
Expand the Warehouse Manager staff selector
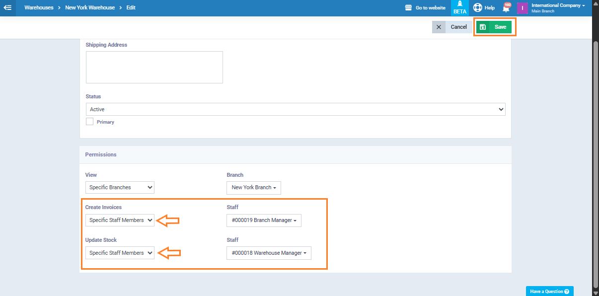269,253
